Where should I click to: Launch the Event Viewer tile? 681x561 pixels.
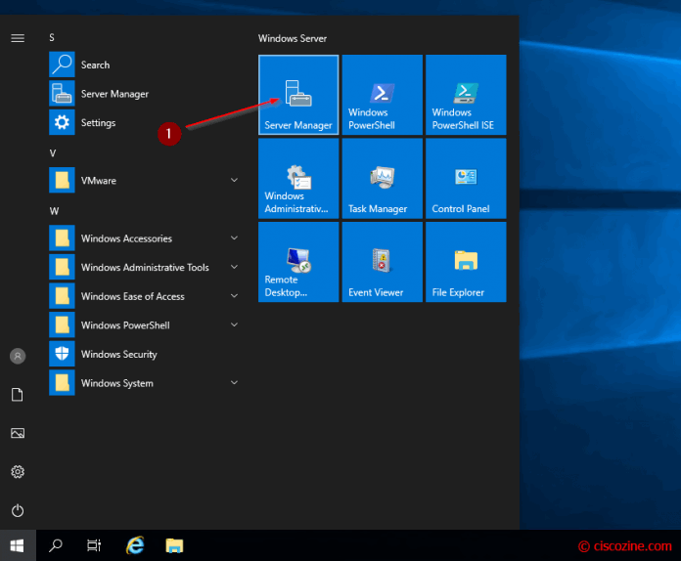pos(382,262)
